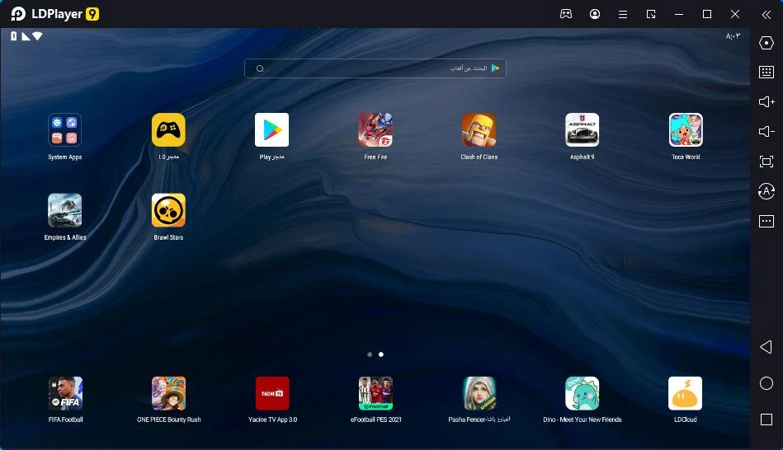Open the Toca World app
Image resolution: width=783 pixels, height=450 pixels.
pyautogui.click(x=686, y=130)
